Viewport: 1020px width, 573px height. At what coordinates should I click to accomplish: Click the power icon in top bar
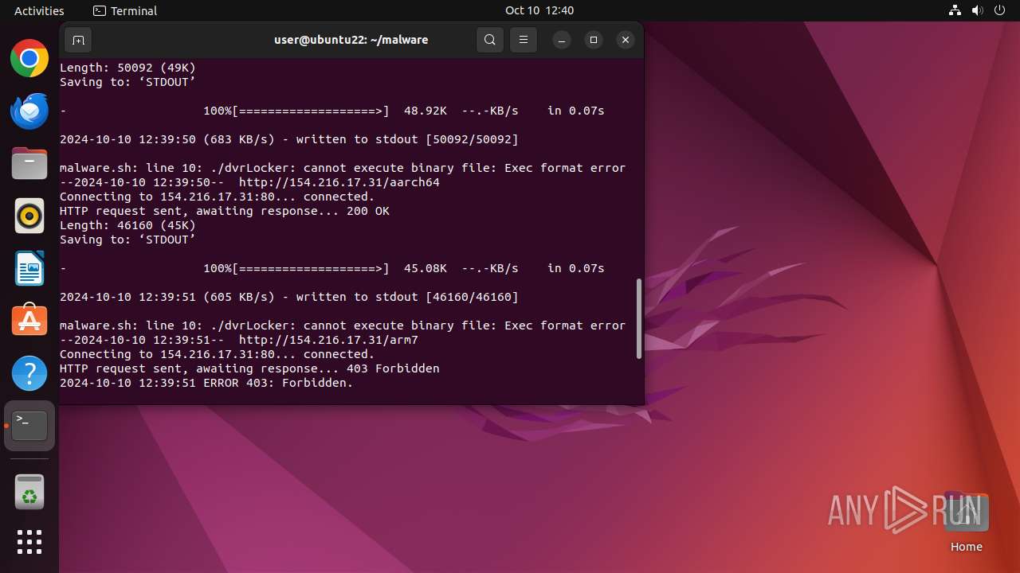coord(1000,10)
